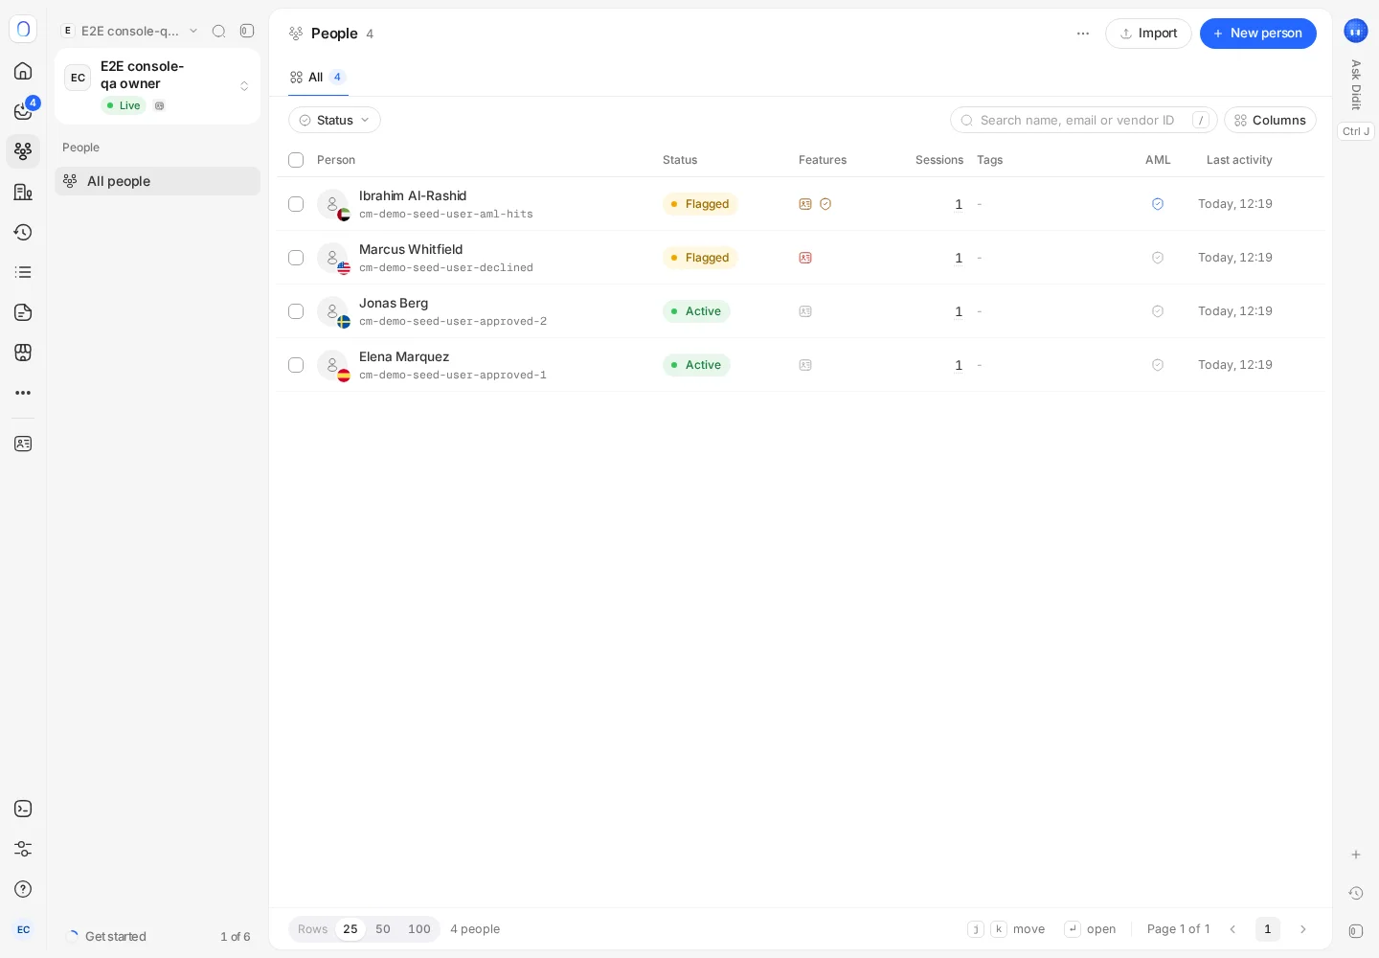Open the three-dot More icon in rail
This screenshot has width=1379, height=958.
coord(23,393)
